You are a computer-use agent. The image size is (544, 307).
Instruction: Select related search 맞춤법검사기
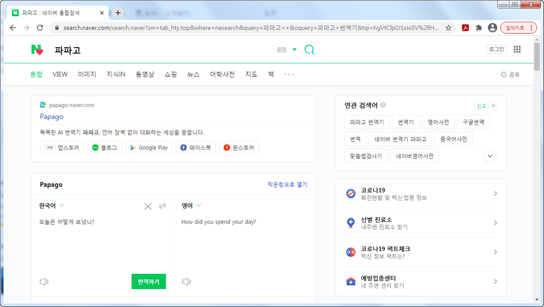[366, 156]
